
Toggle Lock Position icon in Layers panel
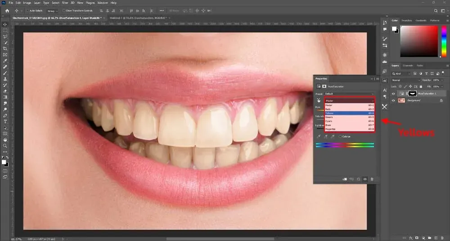410,87
